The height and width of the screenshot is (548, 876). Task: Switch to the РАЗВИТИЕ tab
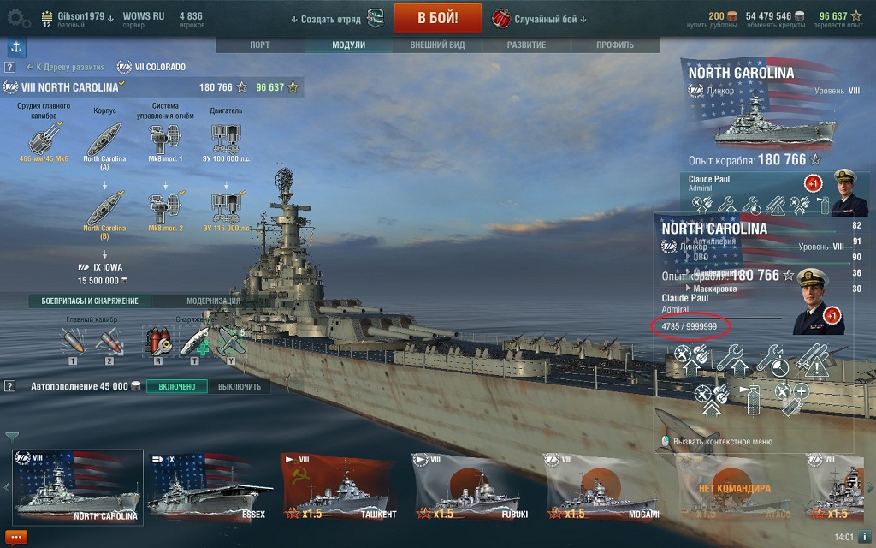tap(526, 45)
